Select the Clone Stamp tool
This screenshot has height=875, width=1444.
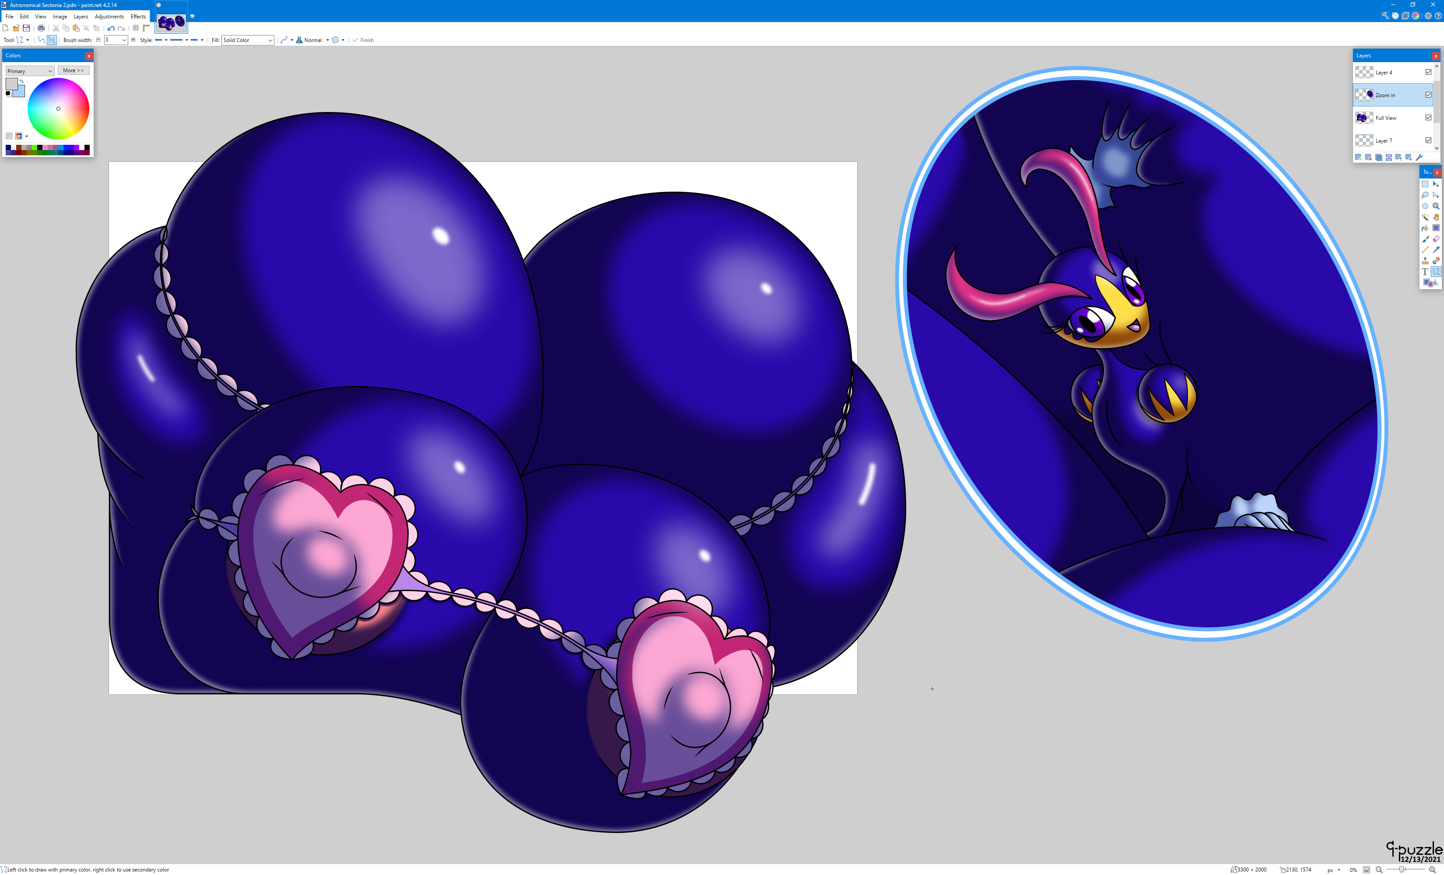coord(1425,261)
